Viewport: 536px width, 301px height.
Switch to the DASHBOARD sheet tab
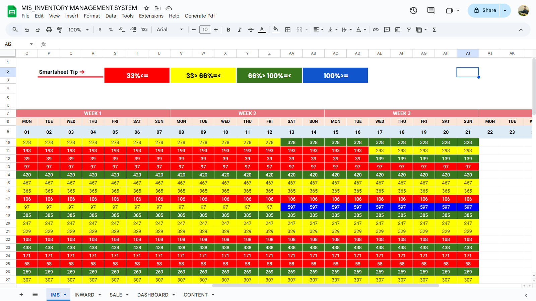(x=153, y=295)
